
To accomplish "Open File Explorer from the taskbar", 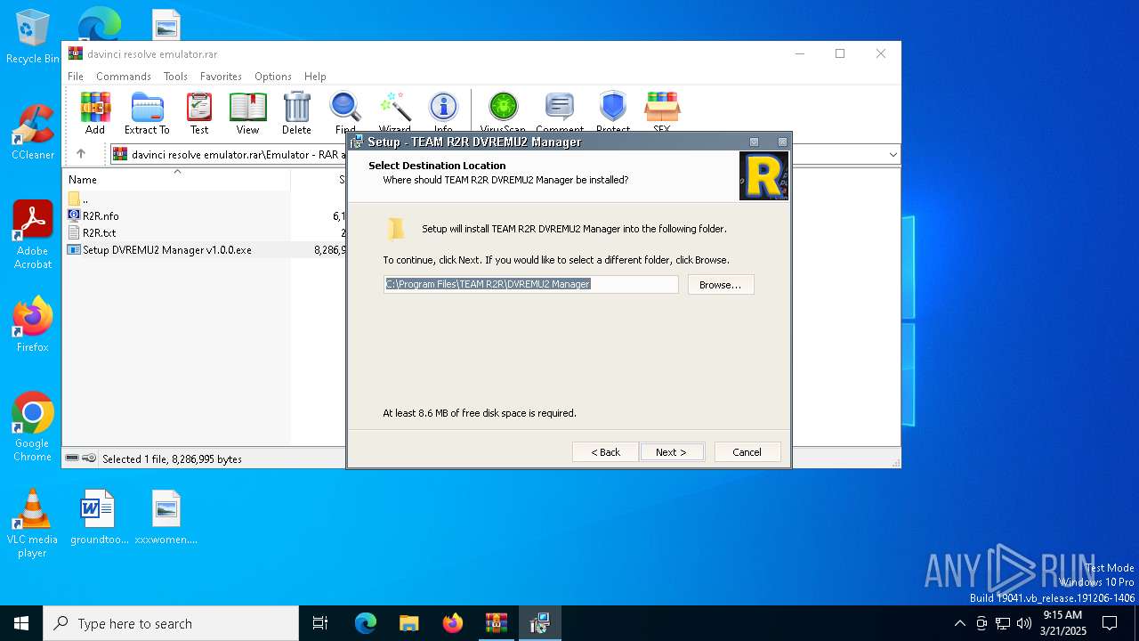I will 409,623.
